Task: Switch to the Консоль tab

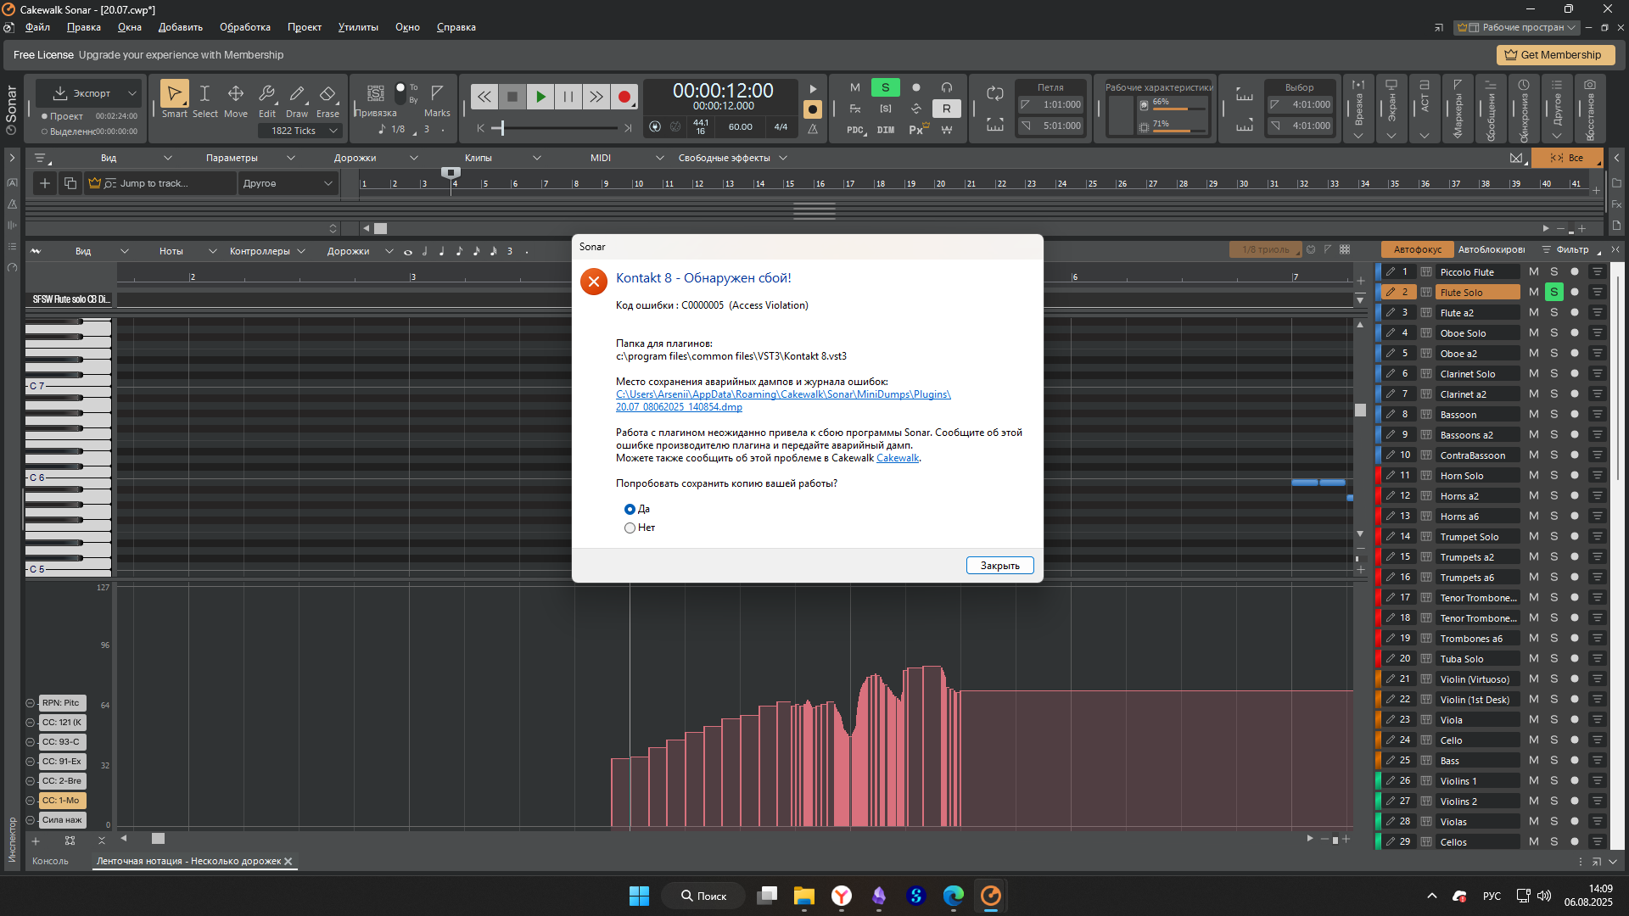Action: click(x=50, y=861)
